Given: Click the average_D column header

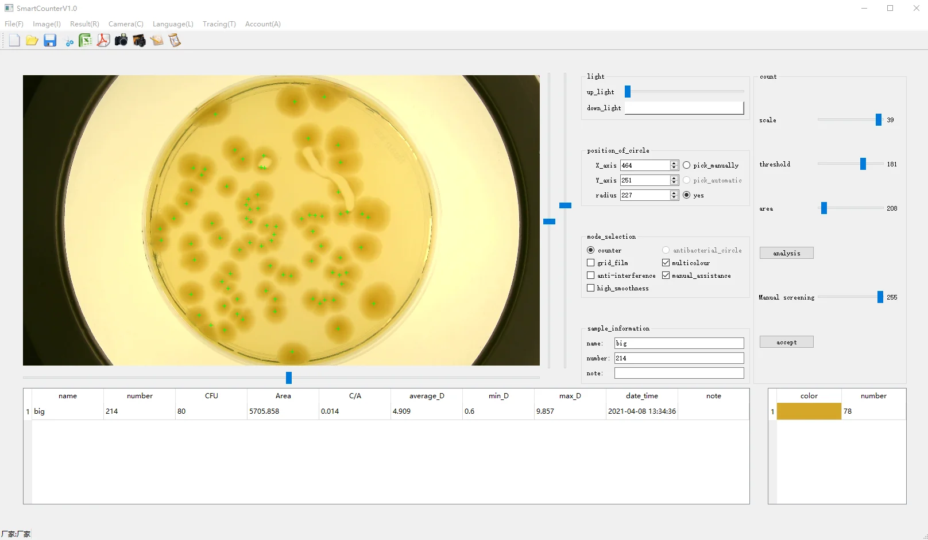Looking at the screenshot, I should coord(427,396).
